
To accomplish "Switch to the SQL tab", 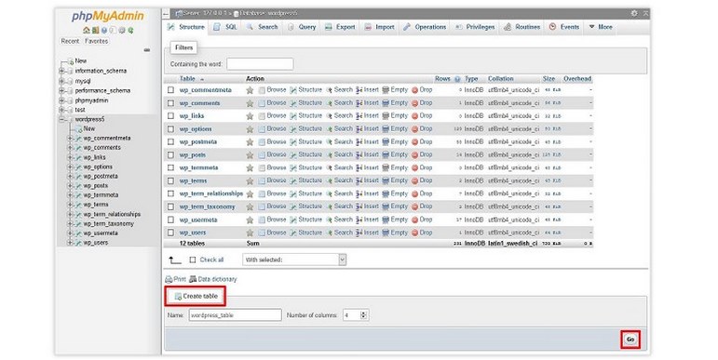I will (x=225, y=27).
